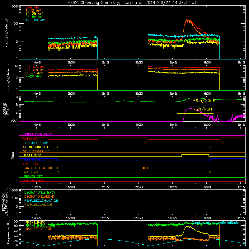Screen dimensions: 249x249
Task: Click the 15:00 tick label under the top plot
Action: click(x=70, y=63)
